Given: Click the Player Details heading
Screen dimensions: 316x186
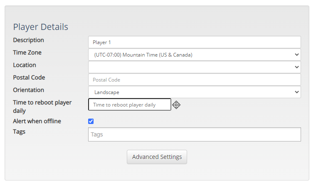Looking at the screenshot, I should [x=41, y=27].
